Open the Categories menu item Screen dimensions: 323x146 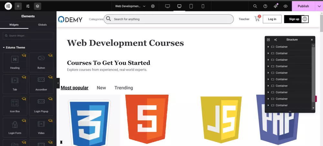(96, 19)
